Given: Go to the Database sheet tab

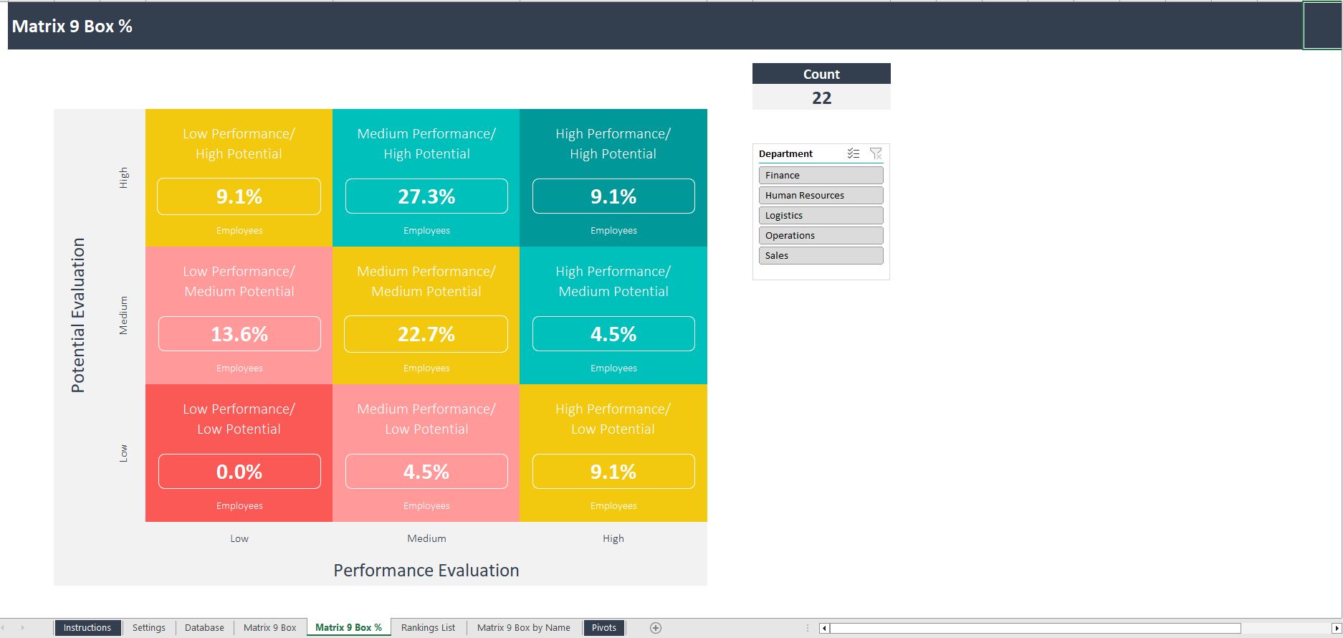Looking at the screenshot, I should (204, 628).
